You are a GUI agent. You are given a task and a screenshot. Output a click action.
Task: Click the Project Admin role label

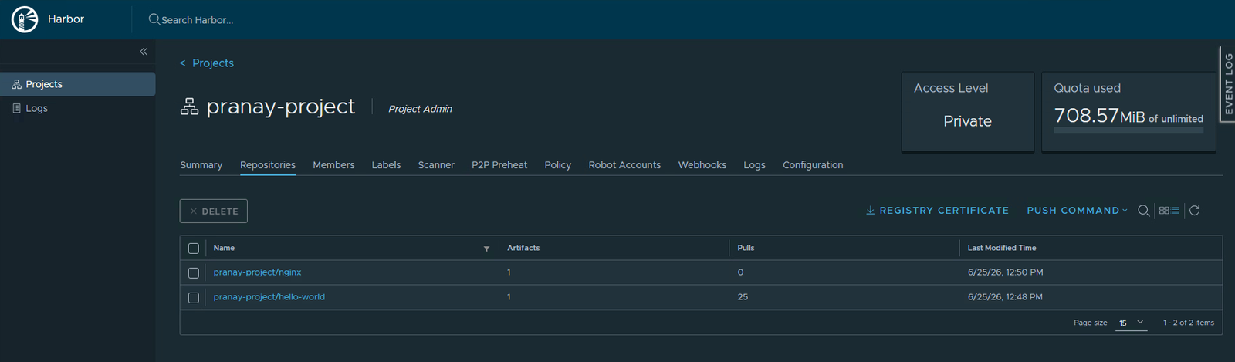tap(420, 109)
